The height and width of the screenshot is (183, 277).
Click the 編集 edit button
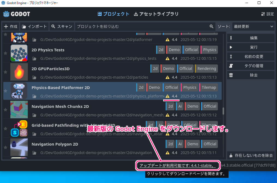251,38
